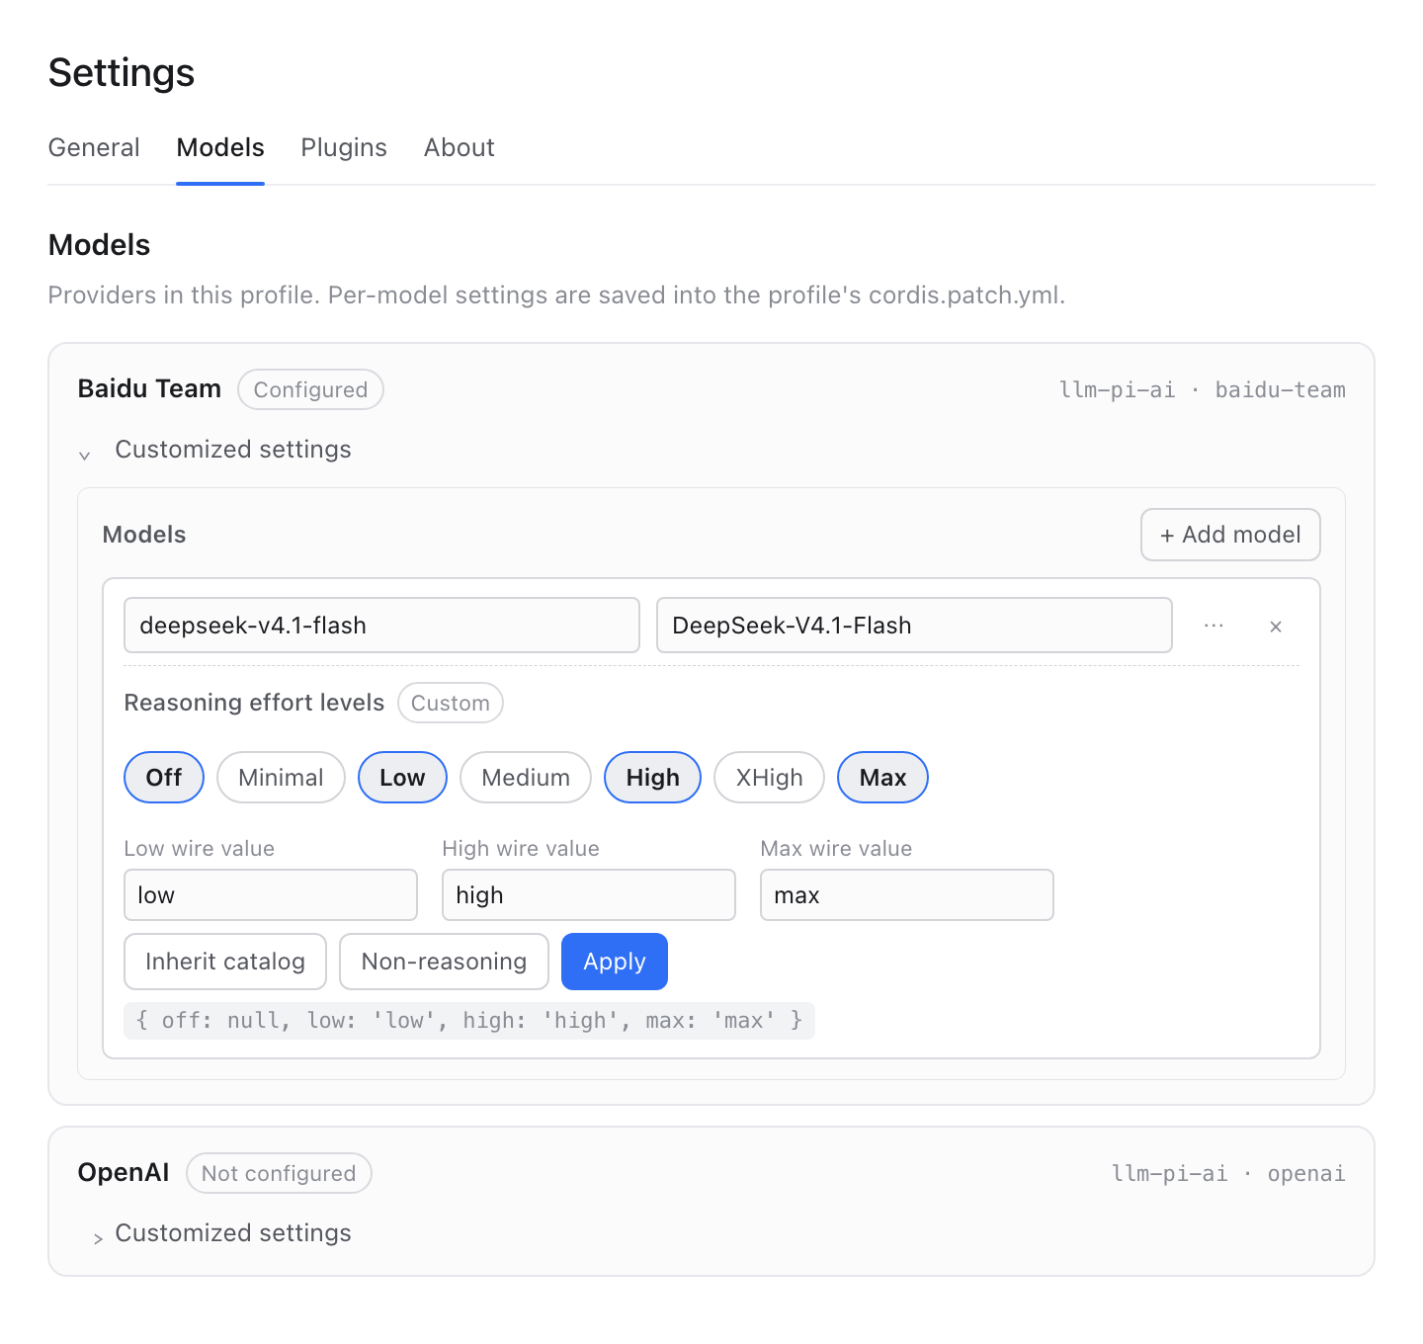Viewport: 1423px width, 1344px height.
Task: Click the Providers in this profile description
Action: tap(556, 295)
